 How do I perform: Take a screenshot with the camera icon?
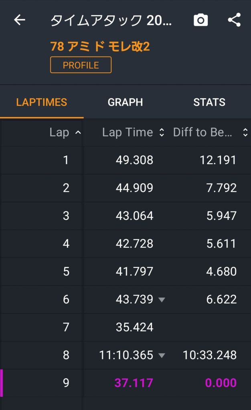coord(200,20)
